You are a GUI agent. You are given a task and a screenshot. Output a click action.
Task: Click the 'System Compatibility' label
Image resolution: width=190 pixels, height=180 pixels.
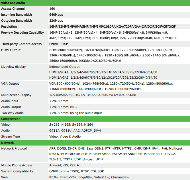[x=17, y=171]
